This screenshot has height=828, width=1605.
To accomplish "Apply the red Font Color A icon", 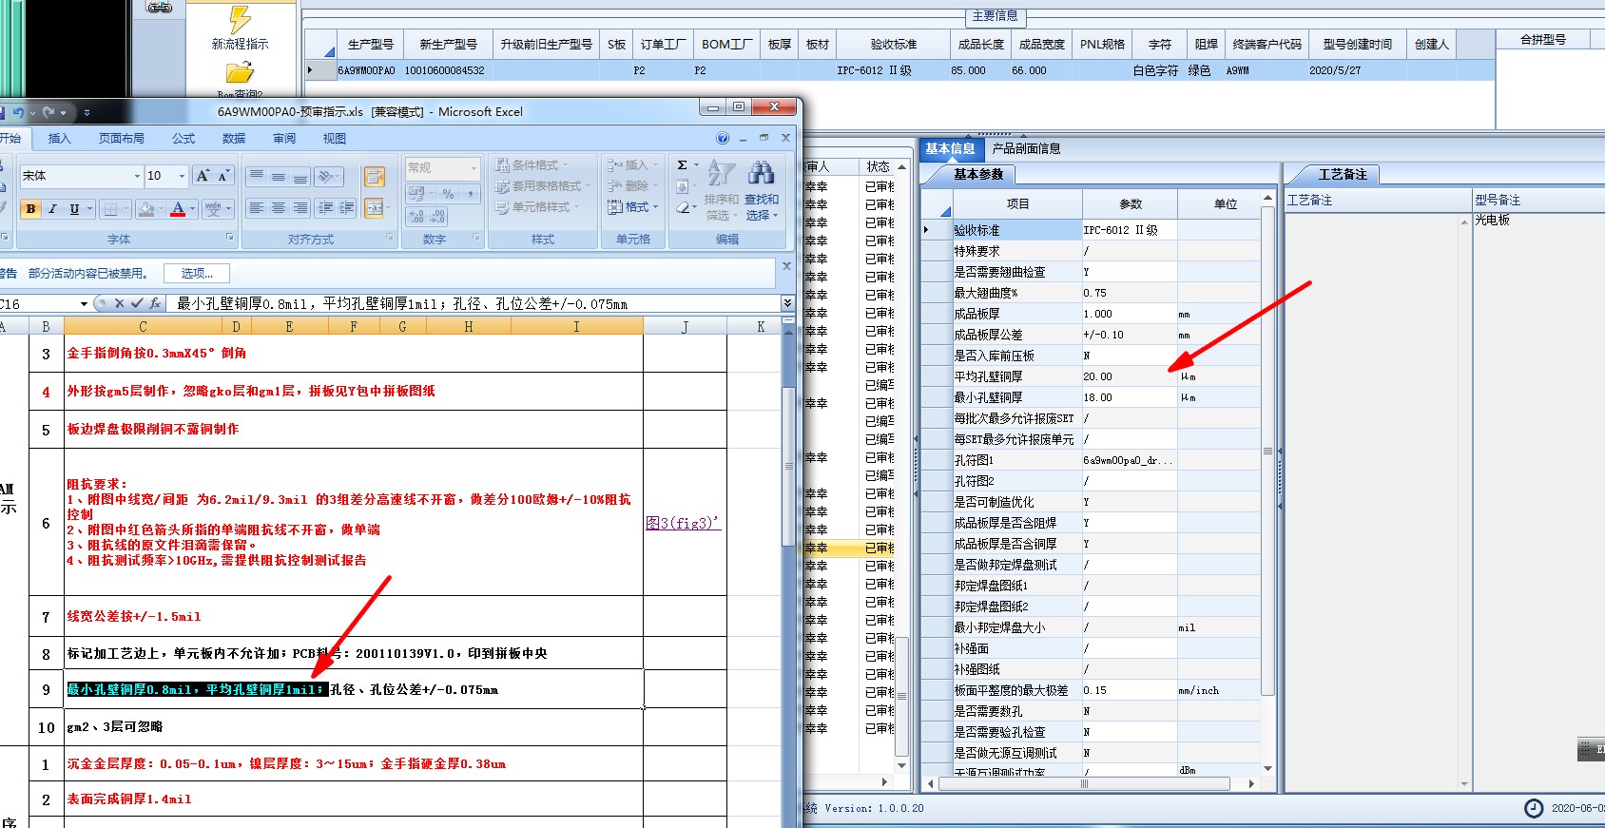I will point(178,208).
